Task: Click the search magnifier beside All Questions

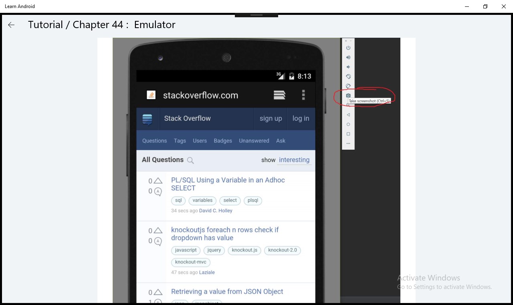Action: pyautogui.click(x=190, y=161)
